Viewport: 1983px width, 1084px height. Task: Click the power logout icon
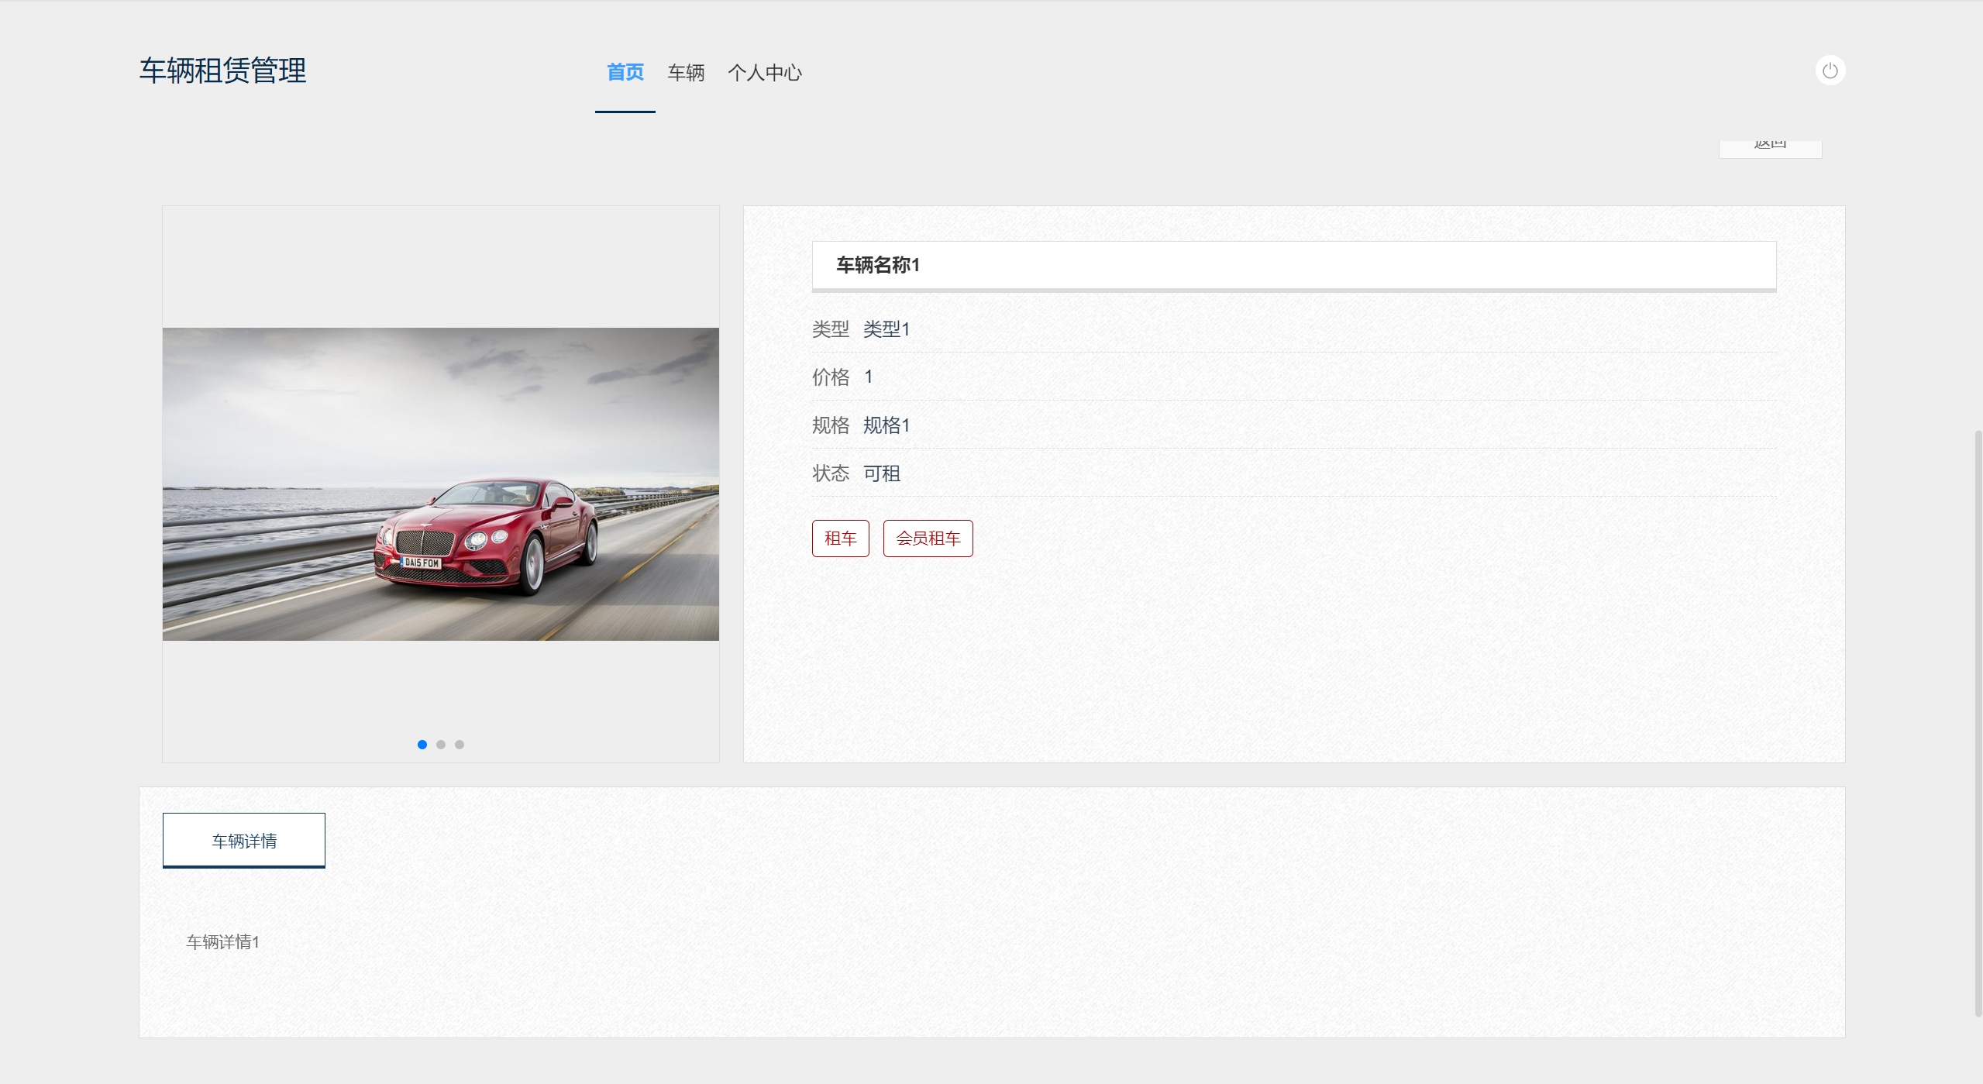click(x=1830, y=71)
